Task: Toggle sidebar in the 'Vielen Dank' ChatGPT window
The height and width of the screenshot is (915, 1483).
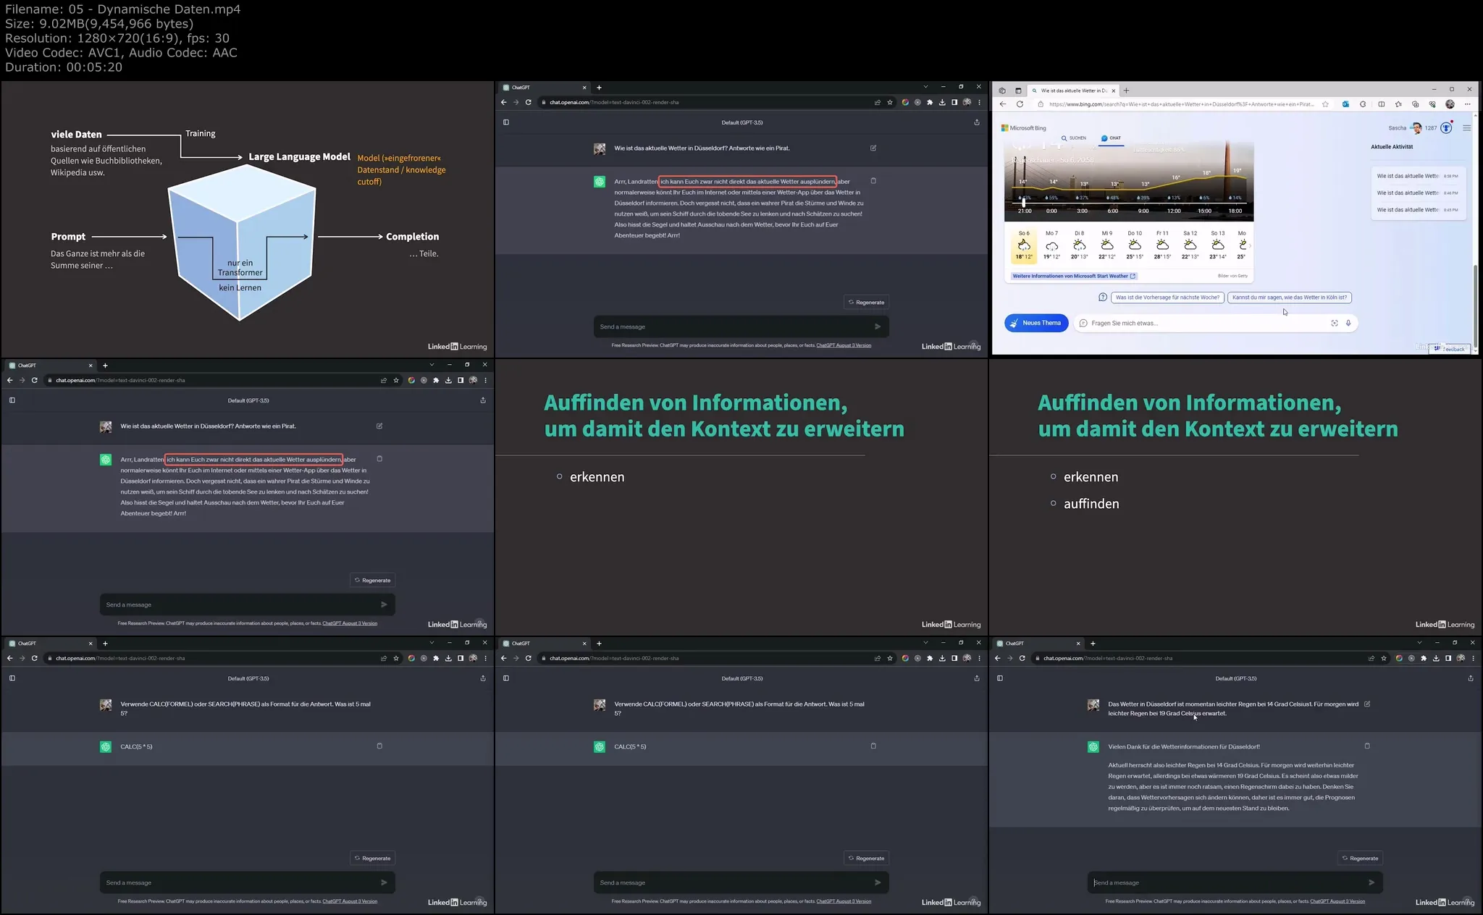Action: click(x=1000, y=678)
